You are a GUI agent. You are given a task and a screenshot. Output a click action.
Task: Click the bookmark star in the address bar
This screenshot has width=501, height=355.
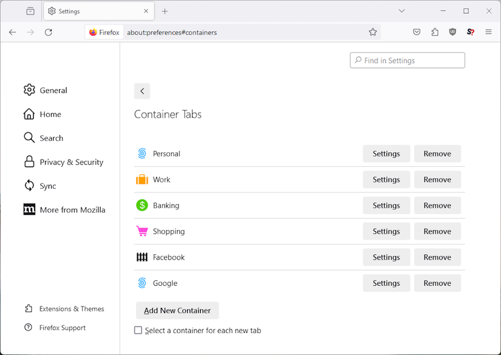[x=372, y=32]
